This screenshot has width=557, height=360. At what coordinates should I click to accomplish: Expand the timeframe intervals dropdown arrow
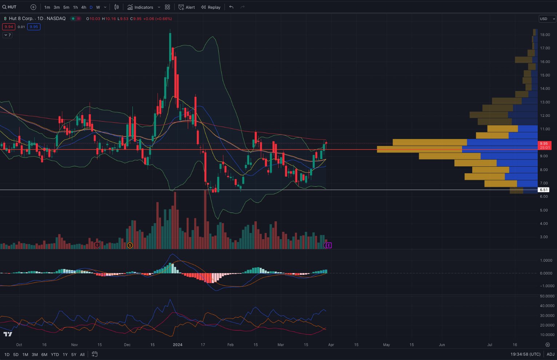(x=106, y=7)
